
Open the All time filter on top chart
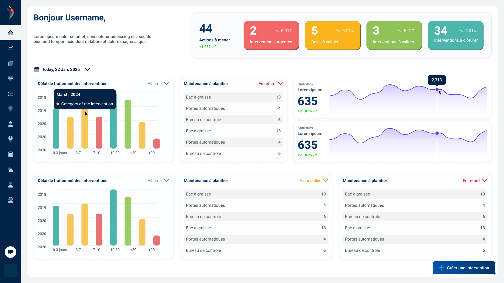point(158,84)
